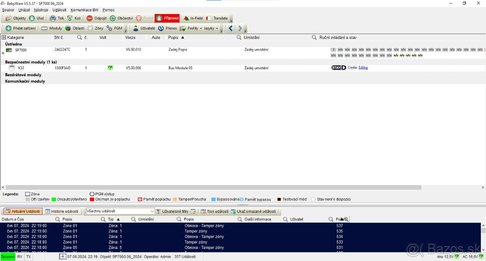Toggle zone 1 status box for SP7000
The height and width of the screenshot is (261, 486).
[x=333, y=49]
